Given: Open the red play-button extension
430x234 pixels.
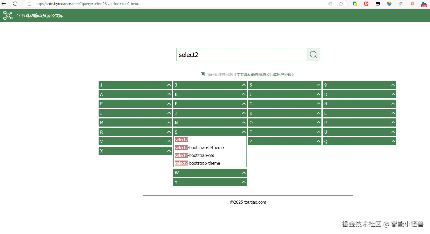Looking at the screenshot, I should pyautogui.click(x=366, y=4).
